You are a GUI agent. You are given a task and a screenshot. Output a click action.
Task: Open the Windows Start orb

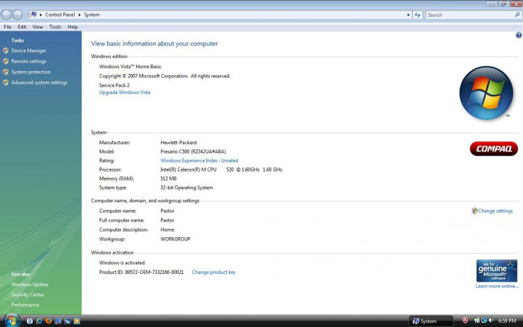point(11,321)
